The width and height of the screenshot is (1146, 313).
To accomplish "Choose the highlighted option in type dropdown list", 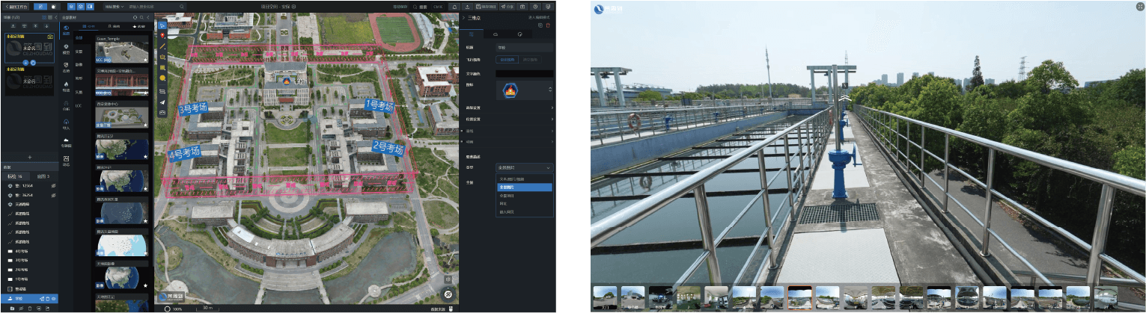I will click(525, 188).
